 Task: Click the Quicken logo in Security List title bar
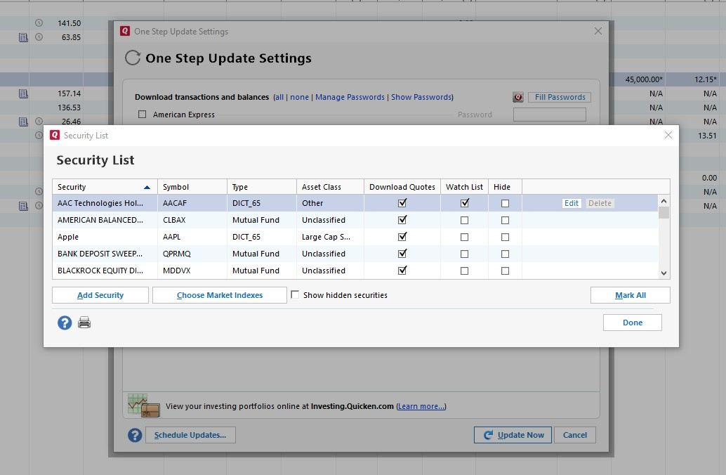[x=55, y=135]
